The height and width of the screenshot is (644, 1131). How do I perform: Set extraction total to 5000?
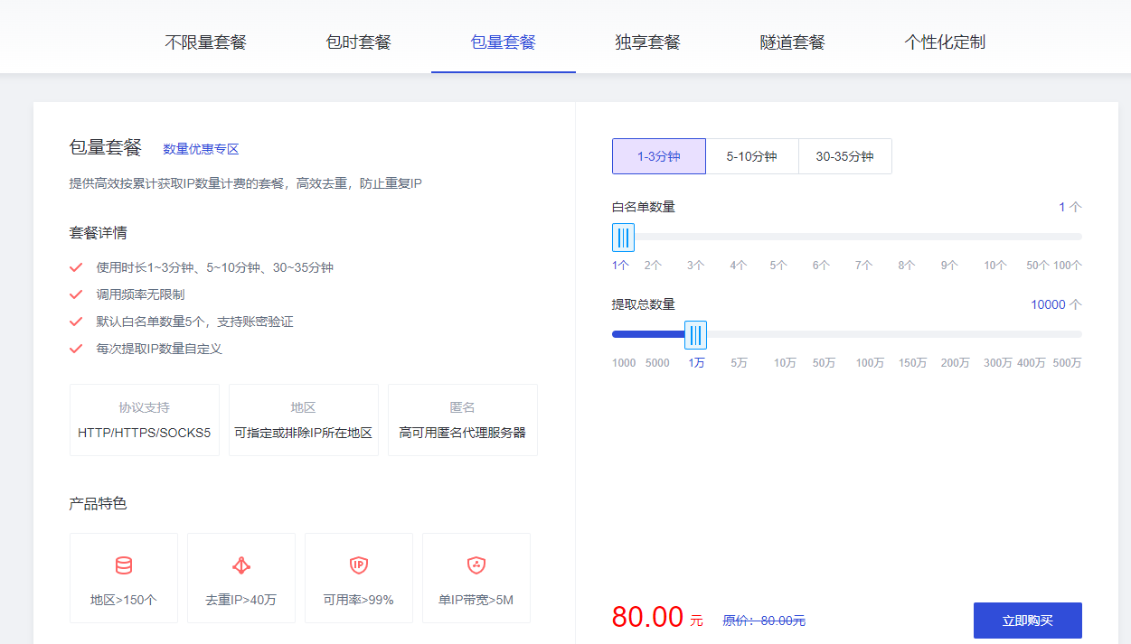[657, 363]
